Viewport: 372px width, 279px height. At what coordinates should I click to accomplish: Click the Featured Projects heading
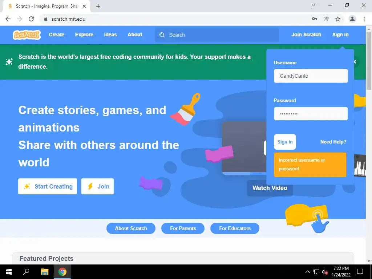tap(46, 259)
